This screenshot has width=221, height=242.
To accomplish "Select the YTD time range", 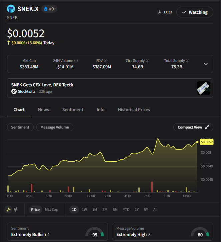I will point(126,210).
